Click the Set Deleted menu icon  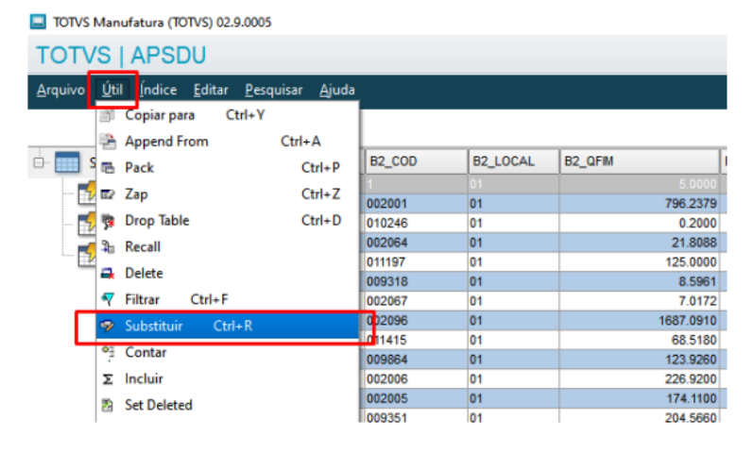pos(108,406)
